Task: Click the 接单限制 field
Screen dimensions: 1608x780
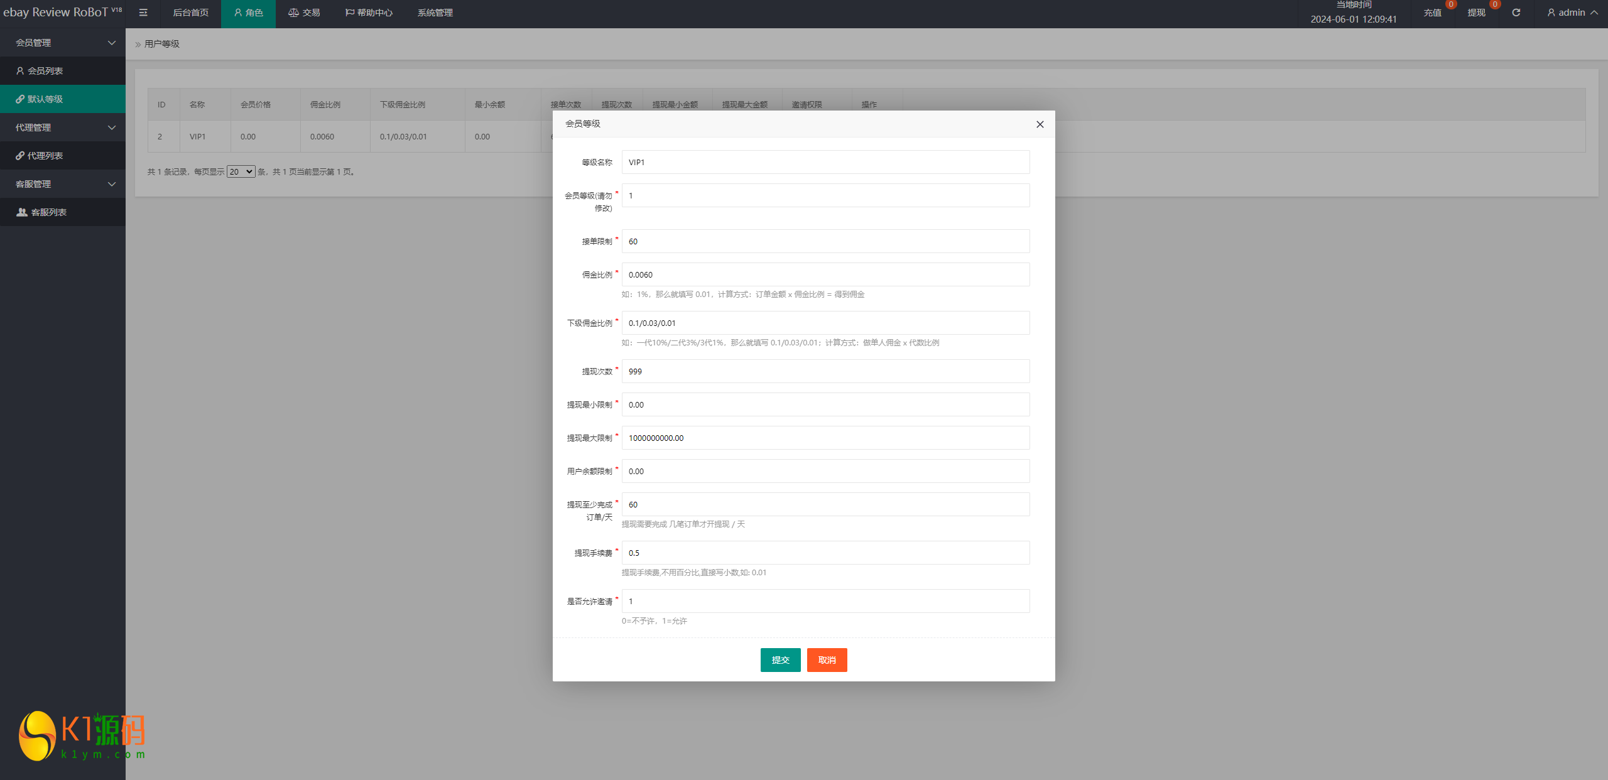Action: [x=825, y=241]
